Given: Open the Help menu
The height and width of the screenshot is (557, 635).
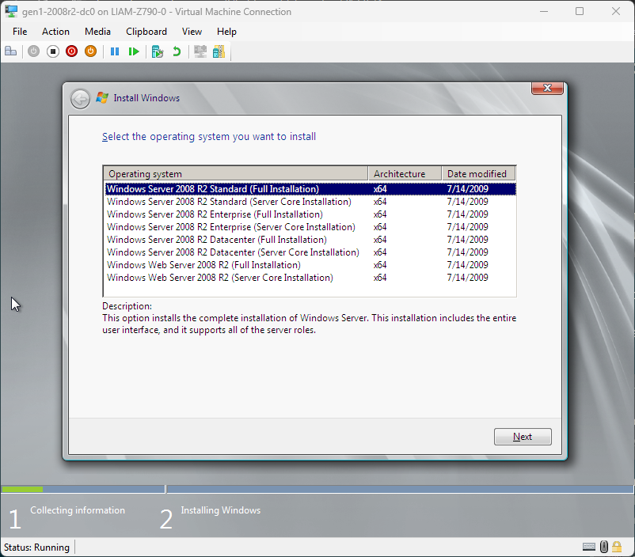Looking at the screenshot, I should click(226, 32).
